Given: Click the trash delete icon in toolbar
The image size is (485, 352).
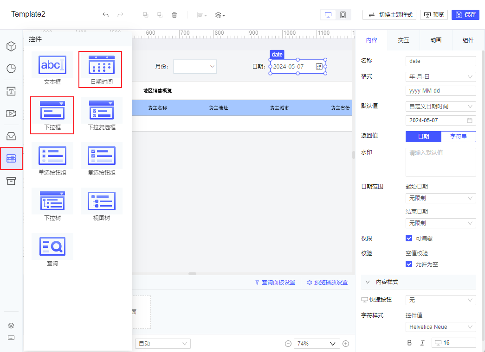Looking at the screenshot, I should point(175,15).
